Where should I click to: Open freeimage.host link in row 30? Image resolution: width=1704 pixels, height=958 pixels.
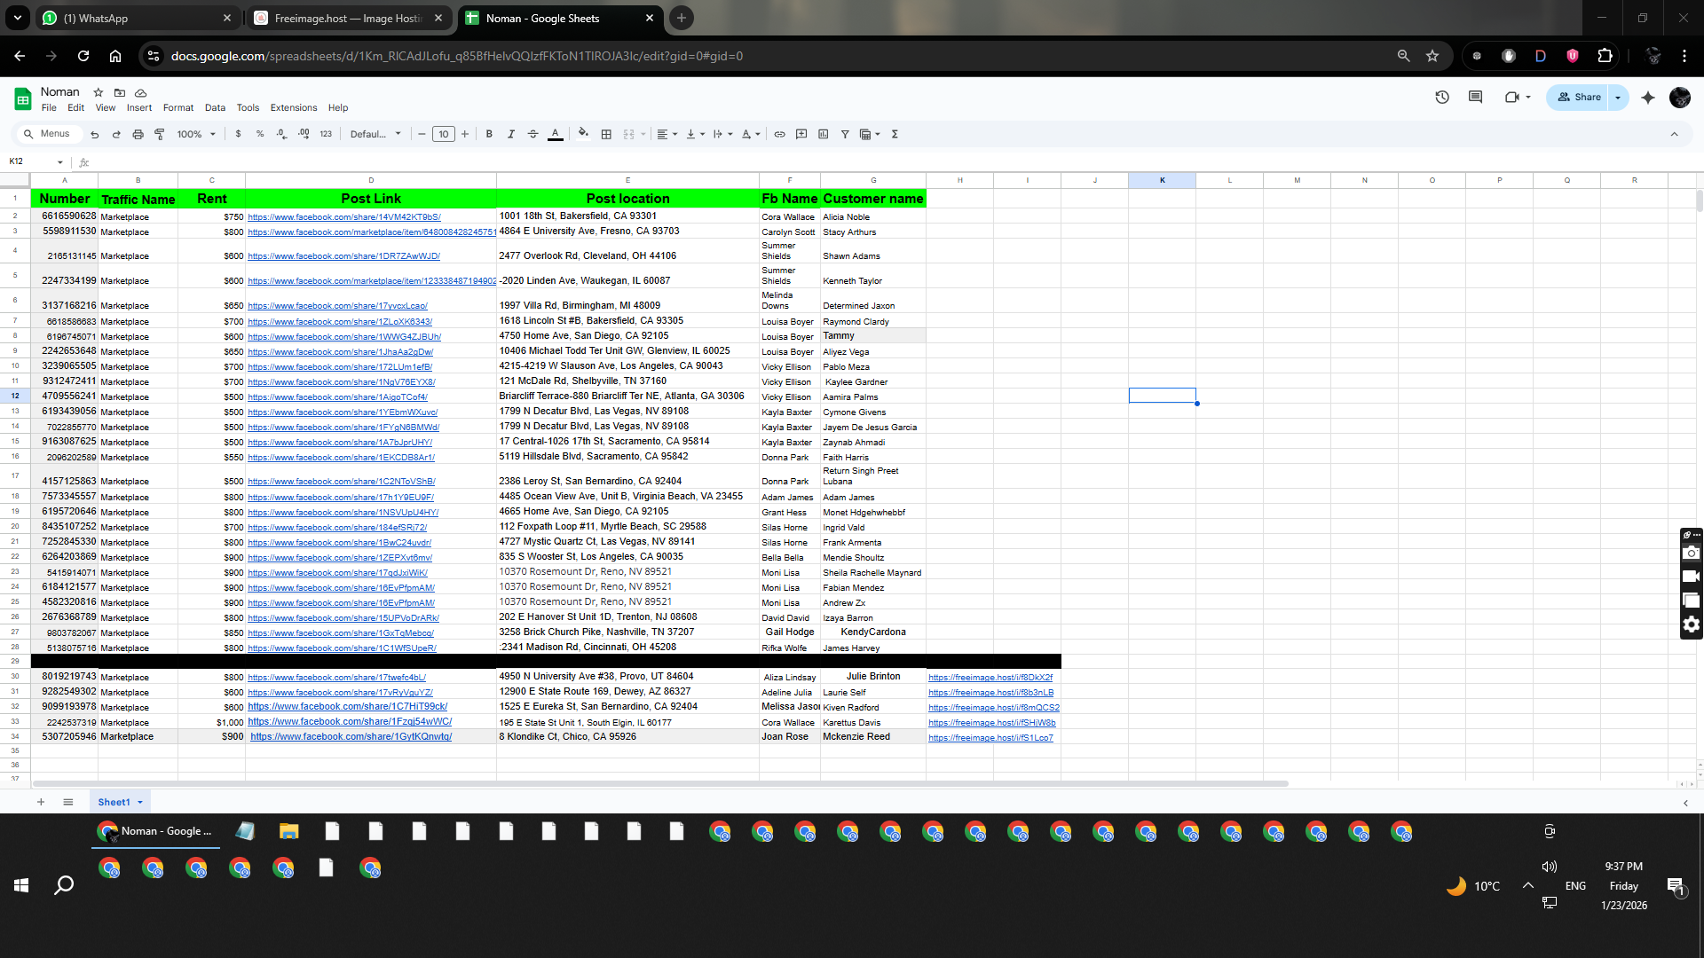pyautogui.click(x=990, y=678)
